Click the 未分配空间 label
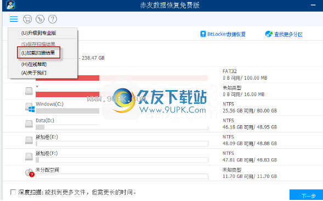 pos(47,170)
